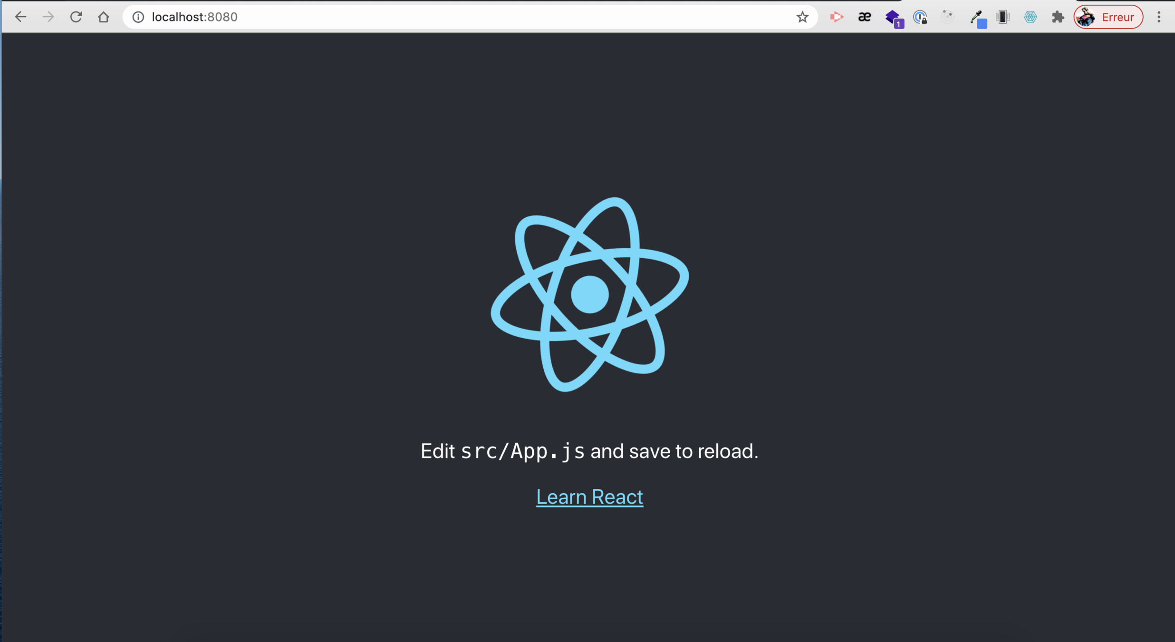Click the localhost:8080 address bar
The height and width of the screenshot is (642, 1175).
pos(428,17)
